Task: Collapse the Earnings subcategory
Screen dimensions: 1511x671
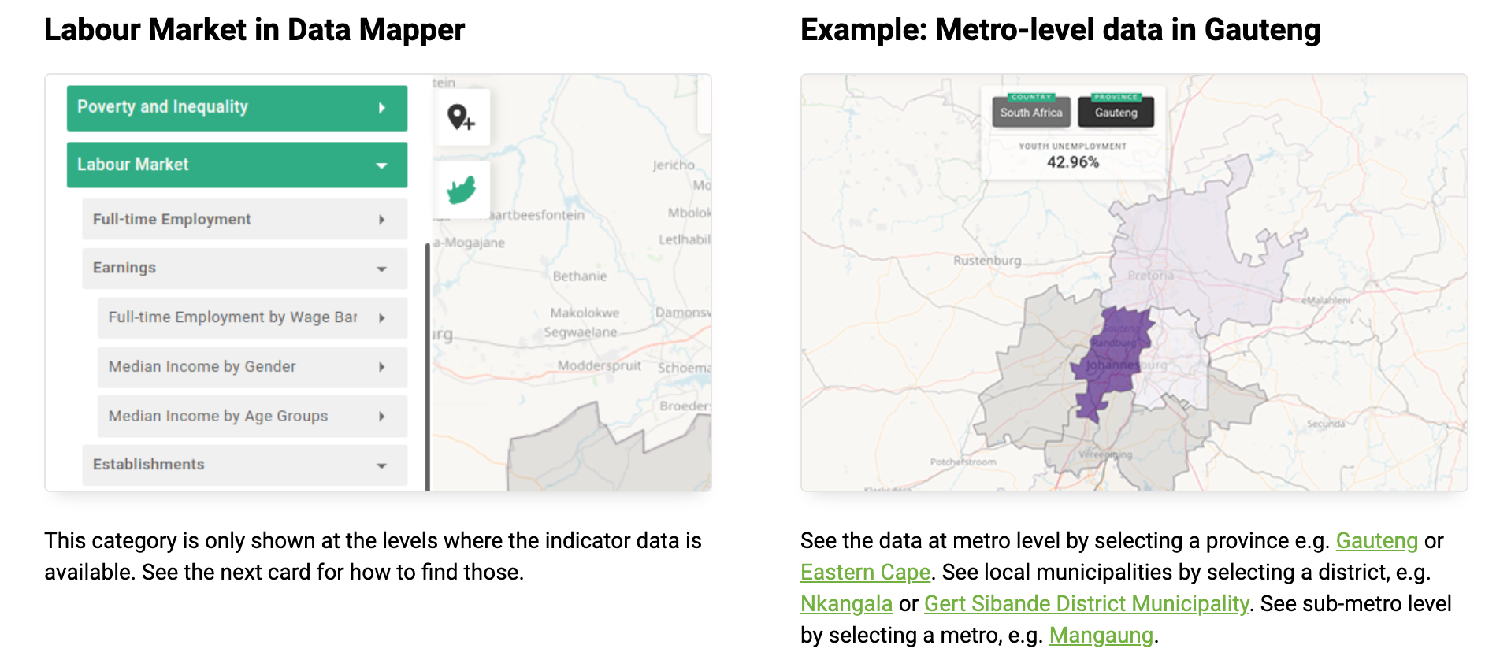Action: pos(244,269)
